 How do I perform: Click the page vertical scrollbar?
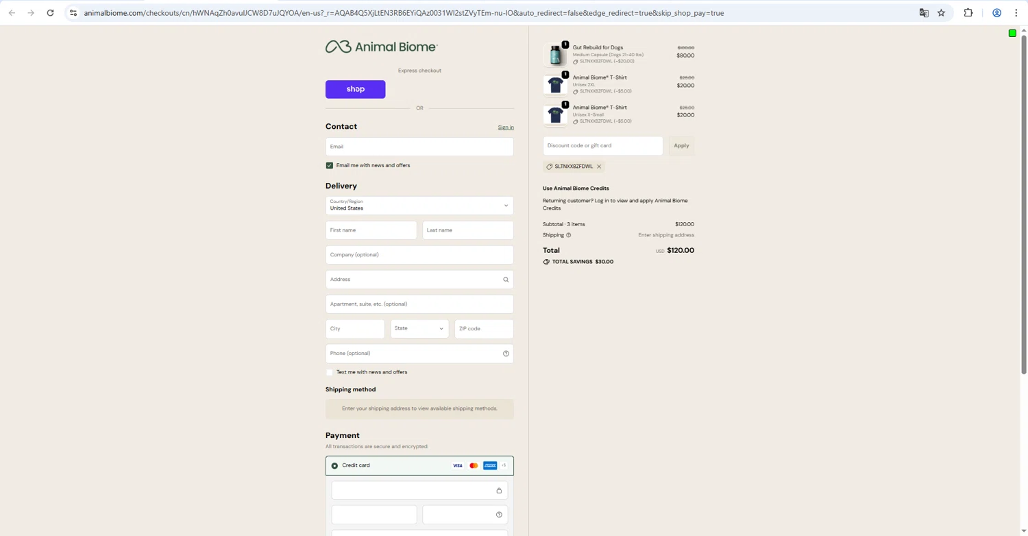point(1024,204)
